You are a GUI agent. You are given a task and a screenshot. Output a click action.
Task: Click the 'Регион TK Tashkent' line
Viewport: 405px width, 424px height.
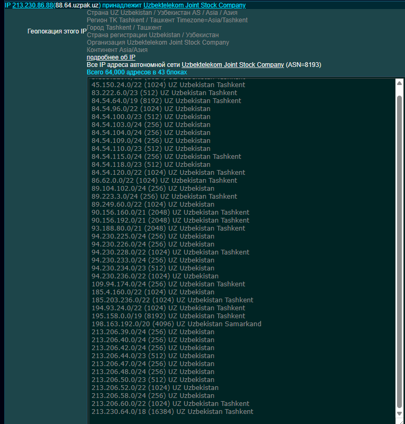pyautogui.click(x=167, y=20)
